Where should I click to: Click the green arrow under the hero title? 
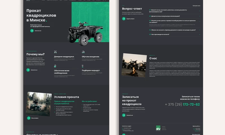point(28,31)
